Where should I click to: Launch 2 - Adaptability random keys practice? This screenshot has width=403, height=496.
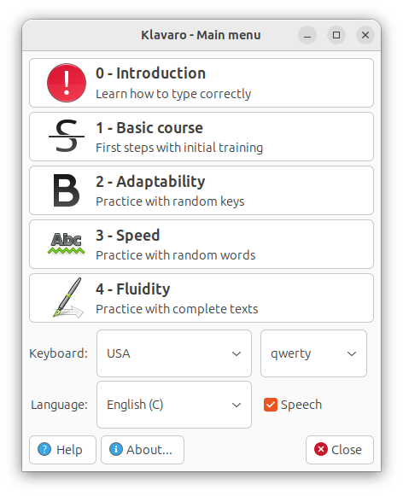click(x=201, y=190)
